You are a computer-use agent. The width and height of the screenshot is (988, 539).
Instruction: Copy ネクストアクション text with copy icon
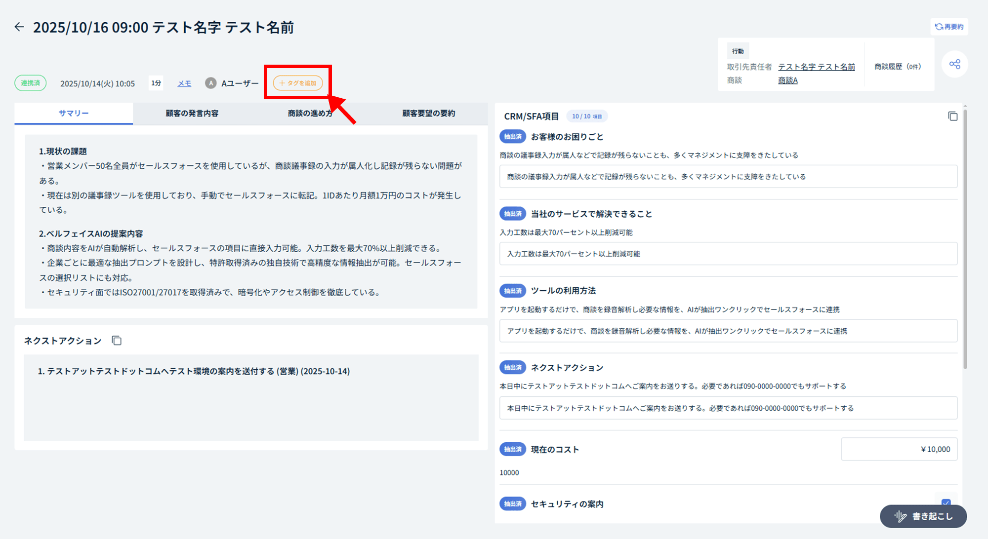coord(117,341)
